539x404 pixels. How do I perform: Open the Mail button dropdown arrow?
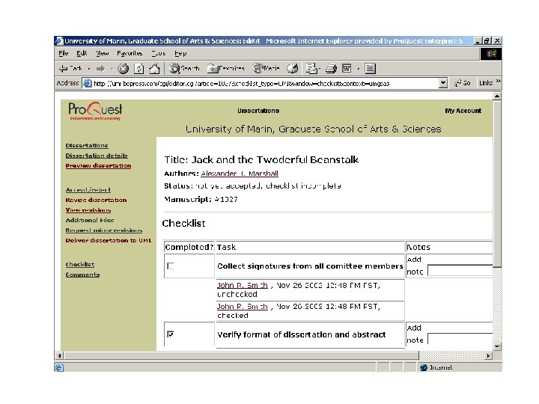pyautogui.click(x=320, y=69)
